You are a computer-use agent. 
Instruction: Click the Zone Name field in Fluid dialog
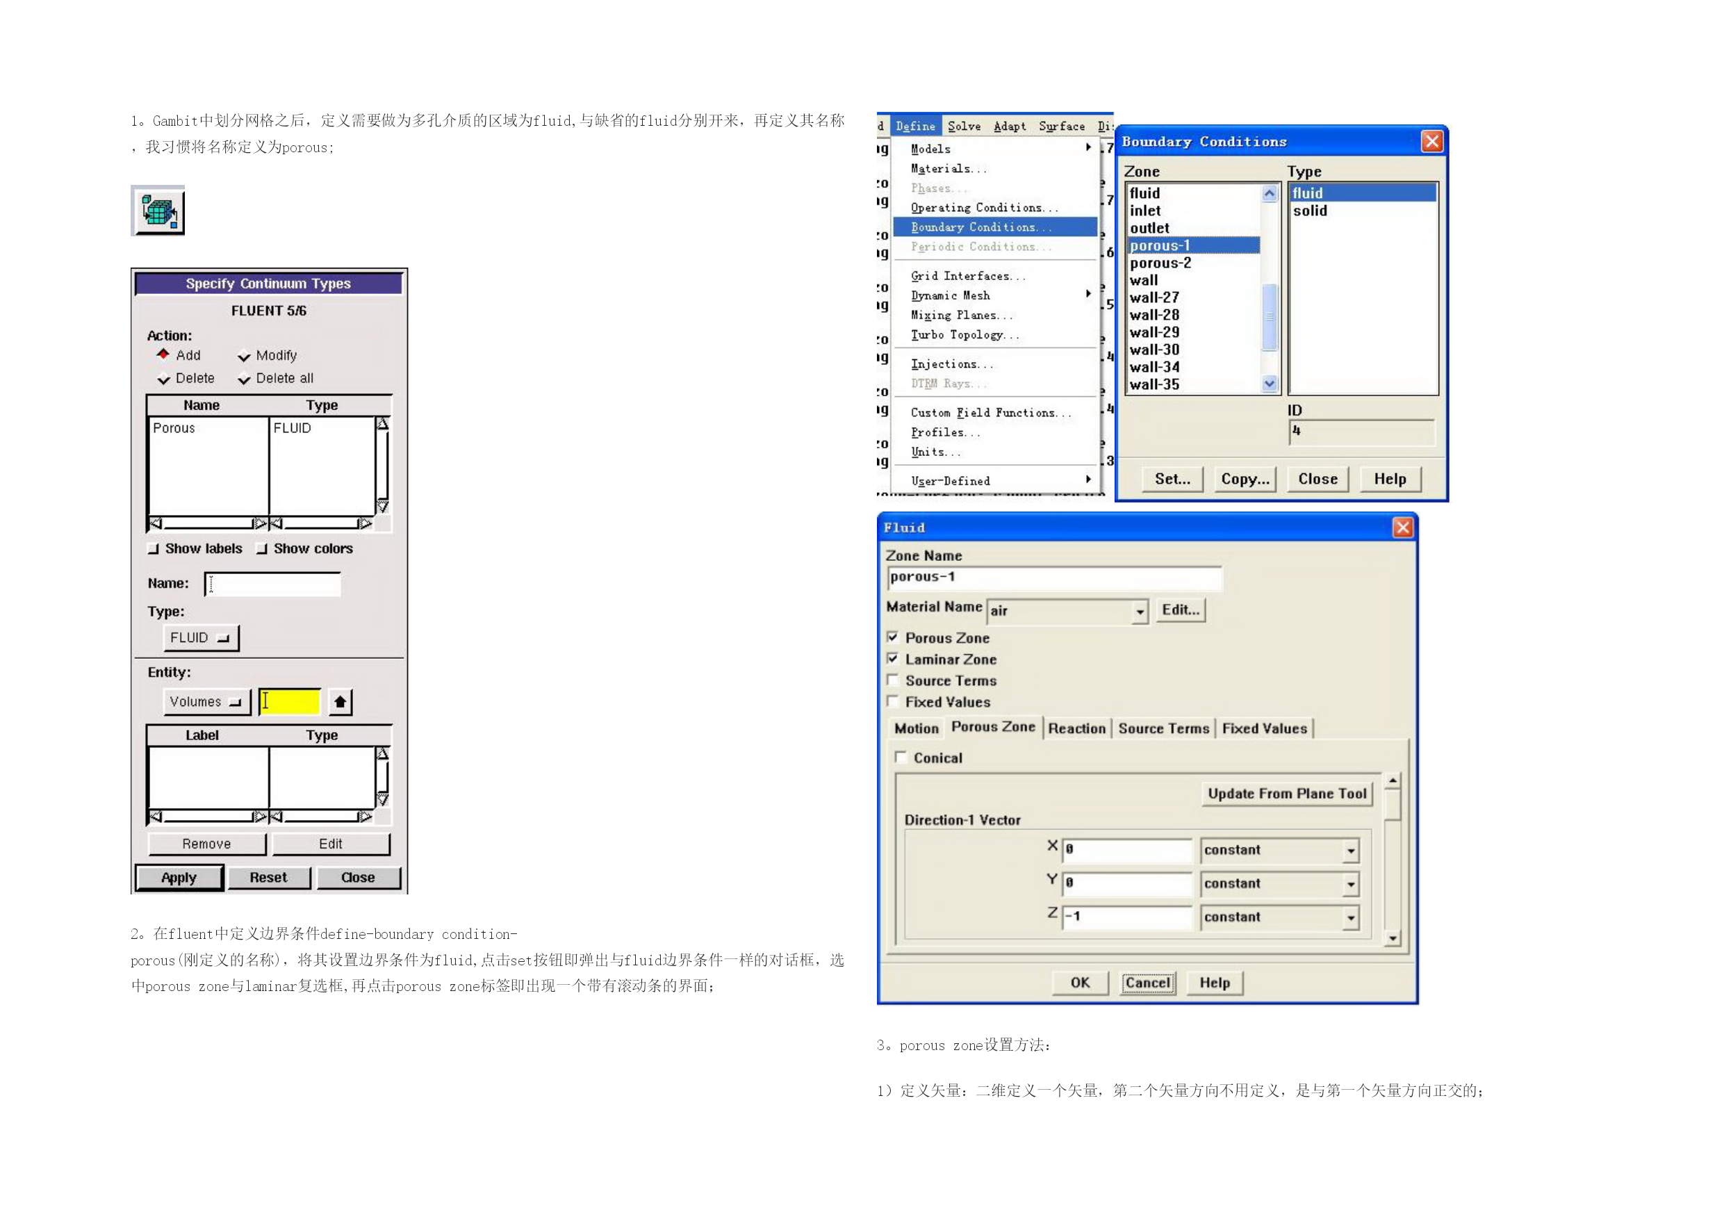[1054, 578]
